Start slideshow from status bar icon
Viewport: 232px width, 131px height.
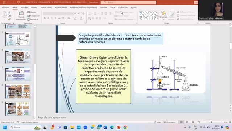click(x=199, y=122)
